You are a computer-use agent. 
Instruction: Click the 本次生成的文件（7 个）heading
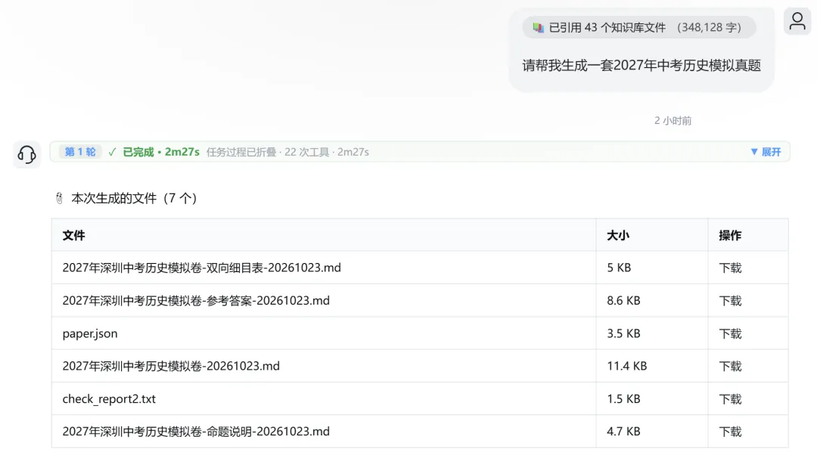134,198
